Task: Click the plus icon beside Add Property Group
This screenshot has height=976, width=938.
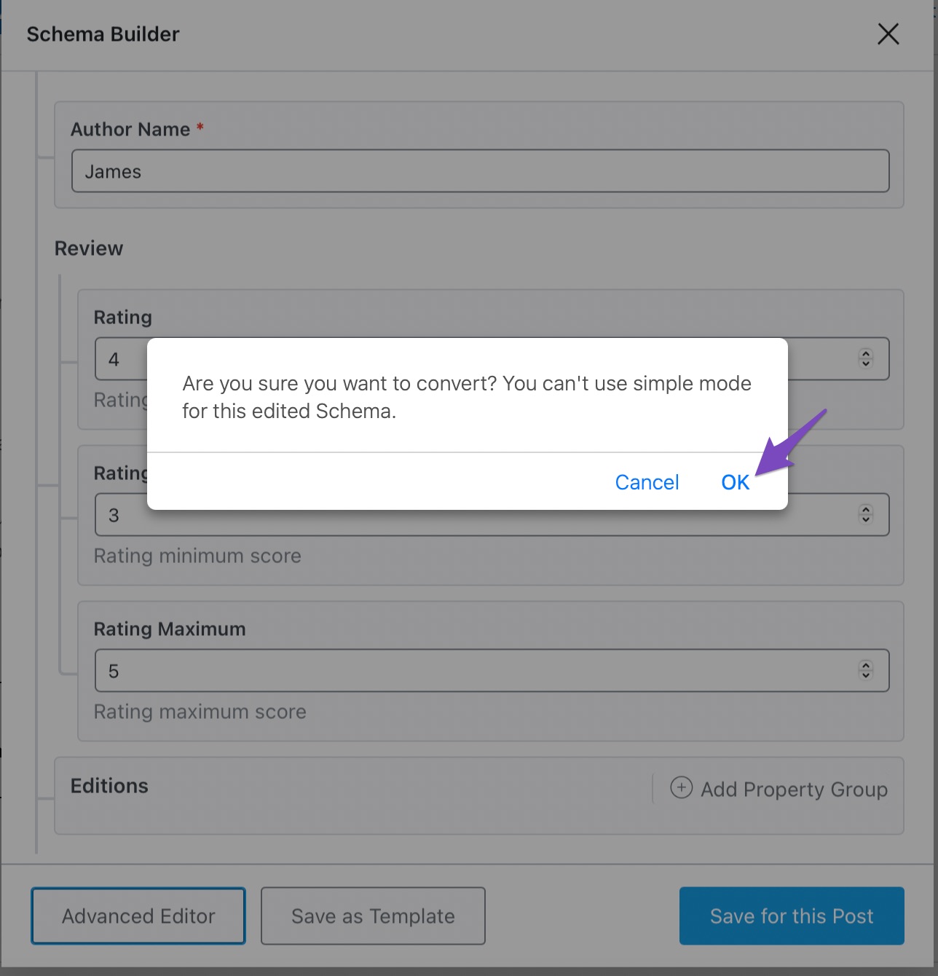Action: (x=681, y=787)
